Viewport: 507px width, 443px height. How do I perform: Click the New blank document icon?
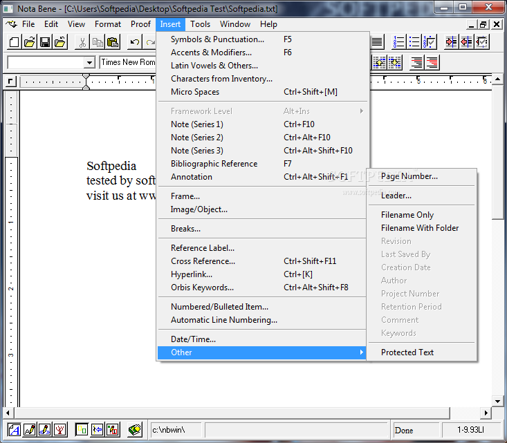[x=14, y=42]
